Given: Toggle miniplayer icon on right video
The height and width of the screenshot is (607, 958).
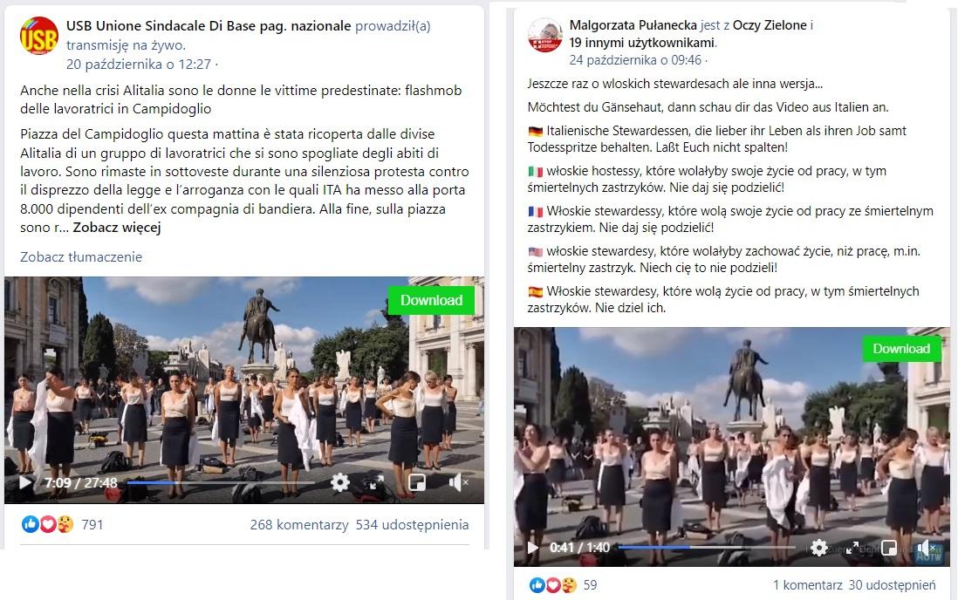Looking at the screenshot, I should click(x=889, y=547).
